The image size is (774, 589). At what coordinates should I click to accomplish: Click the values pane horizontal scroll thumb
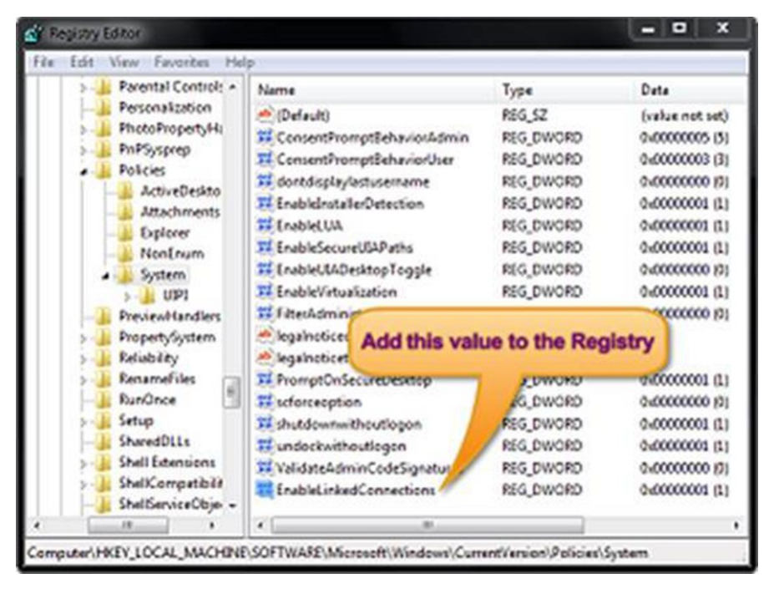click(x=427, y=525)
